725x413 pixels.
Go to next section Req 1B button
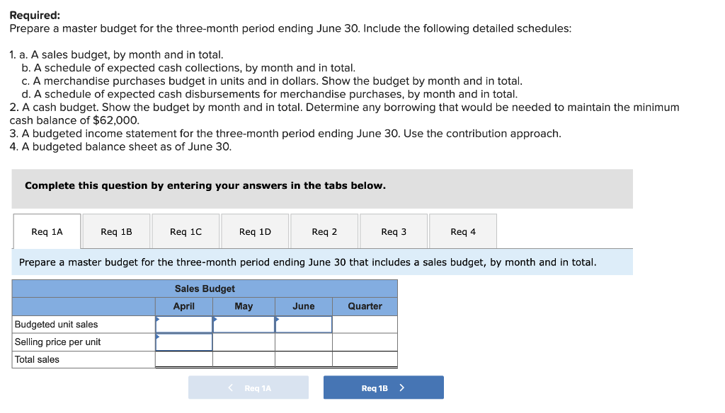coord(383,388)
